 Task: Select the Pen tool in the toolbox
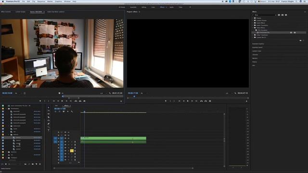(x=49, y=124)
